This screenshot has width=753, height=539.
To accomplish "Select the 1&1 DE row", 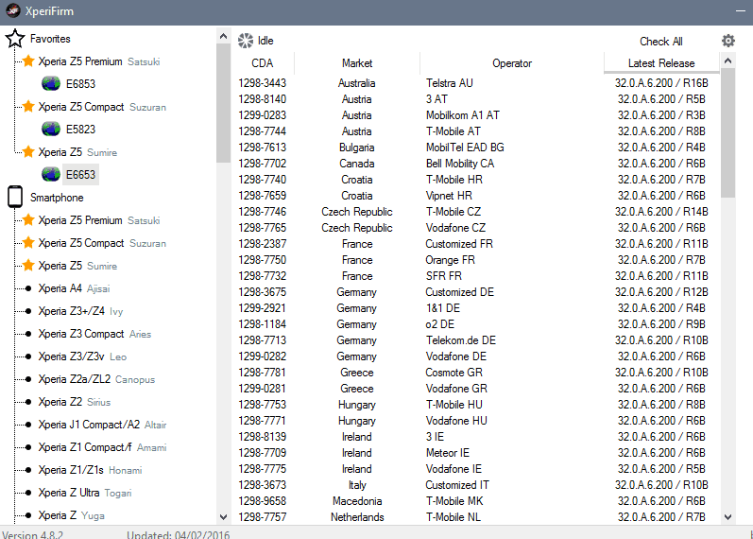I will coord(476,307).
